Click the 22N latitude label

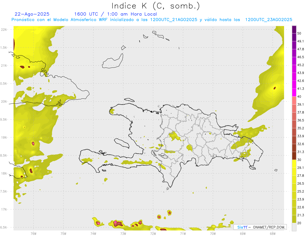point(4,30)
